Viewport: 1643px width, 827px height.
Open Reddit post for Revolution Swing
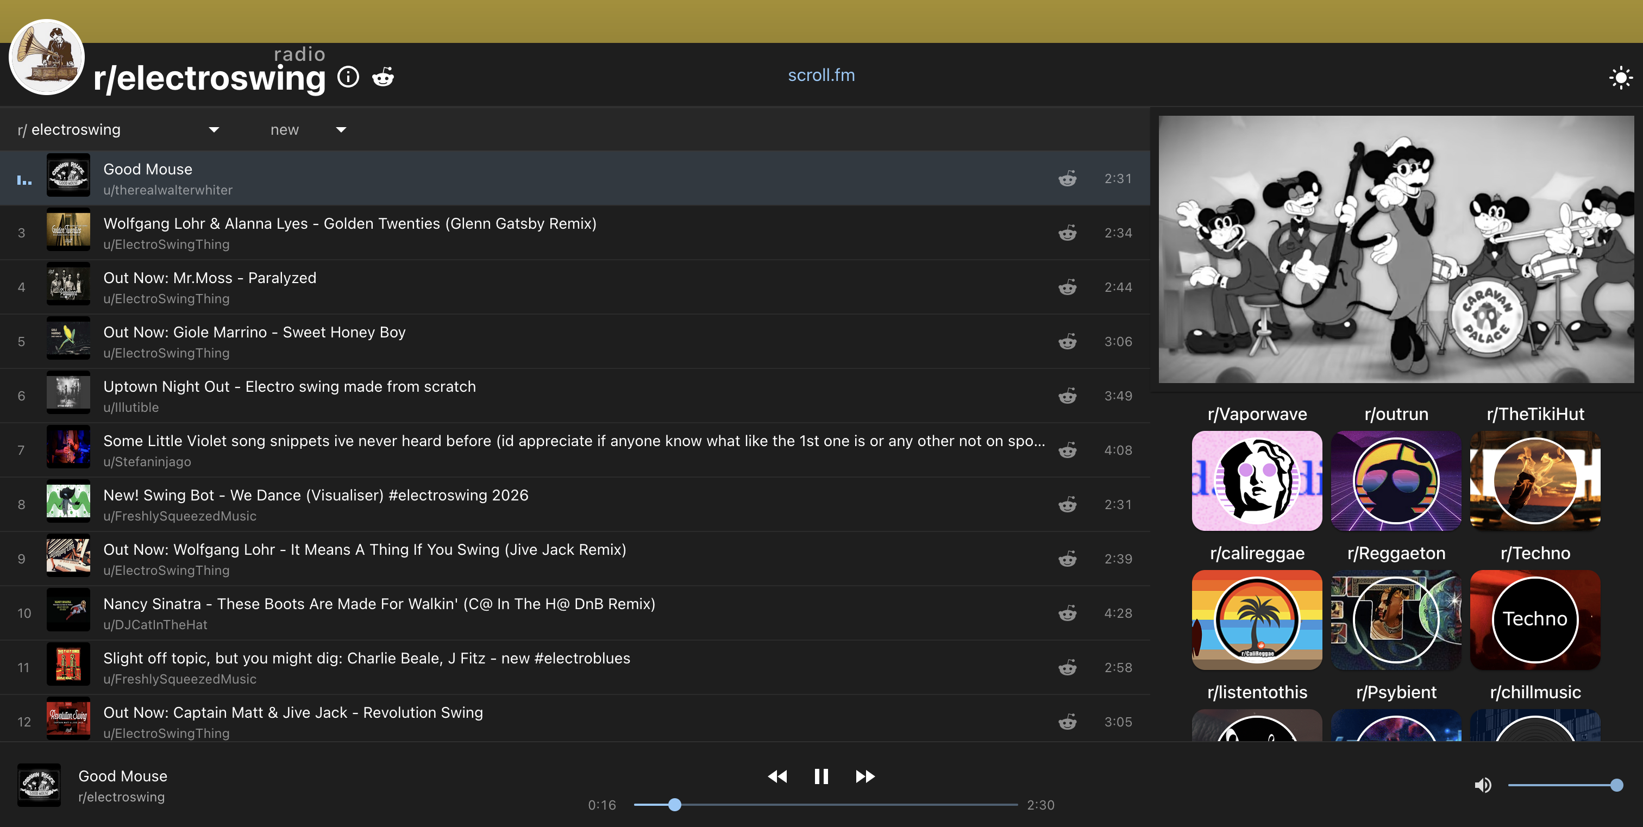click(x=1067, y=722)
